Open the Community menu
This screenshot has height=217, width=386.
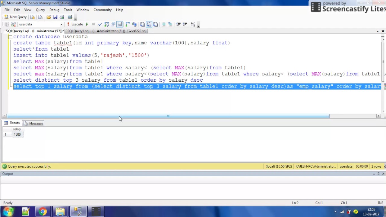click(103, 10)
